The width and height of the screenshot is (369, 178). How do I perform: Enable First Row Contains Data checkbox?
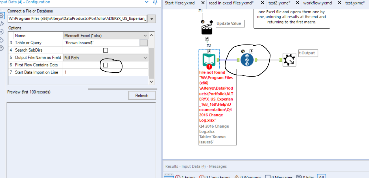[x=106, y=65]
